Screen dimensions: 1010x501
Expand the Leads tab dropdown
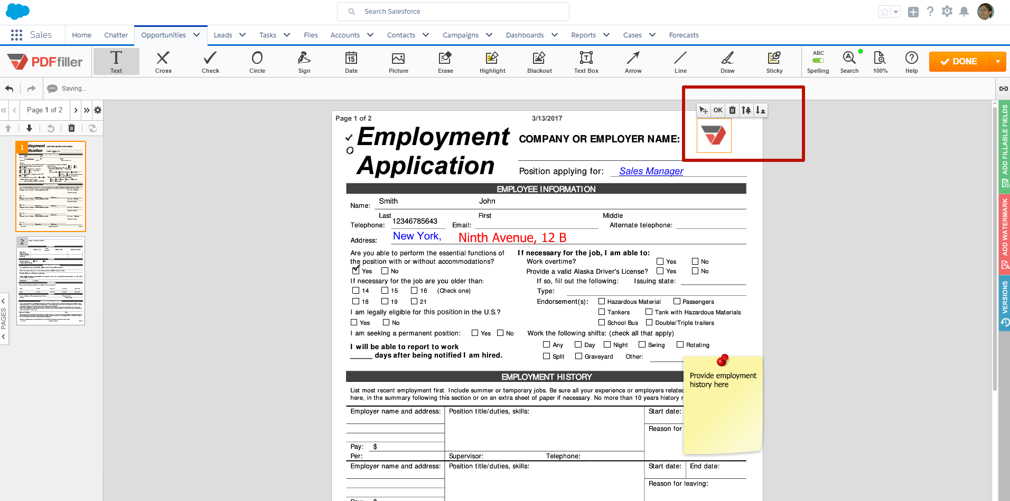[242, 35]
